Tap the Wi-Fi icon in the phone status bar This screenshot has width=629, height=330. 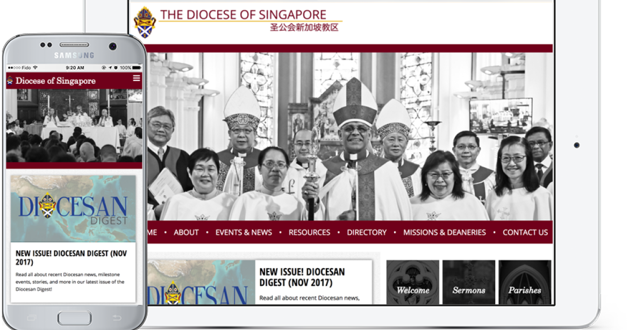point(35,68)
